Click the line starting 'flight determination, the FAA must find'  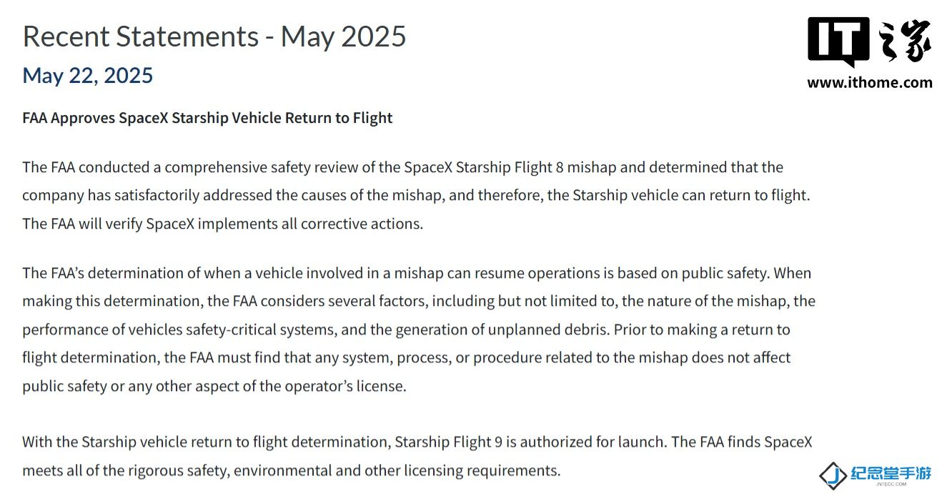pos(407,357)
